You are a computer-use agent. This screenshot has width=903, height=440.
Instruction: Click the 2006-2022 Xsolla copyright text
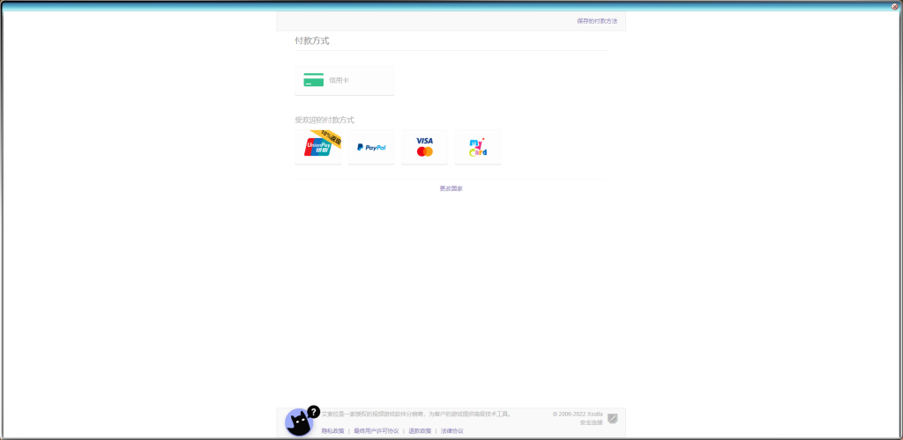578,414
